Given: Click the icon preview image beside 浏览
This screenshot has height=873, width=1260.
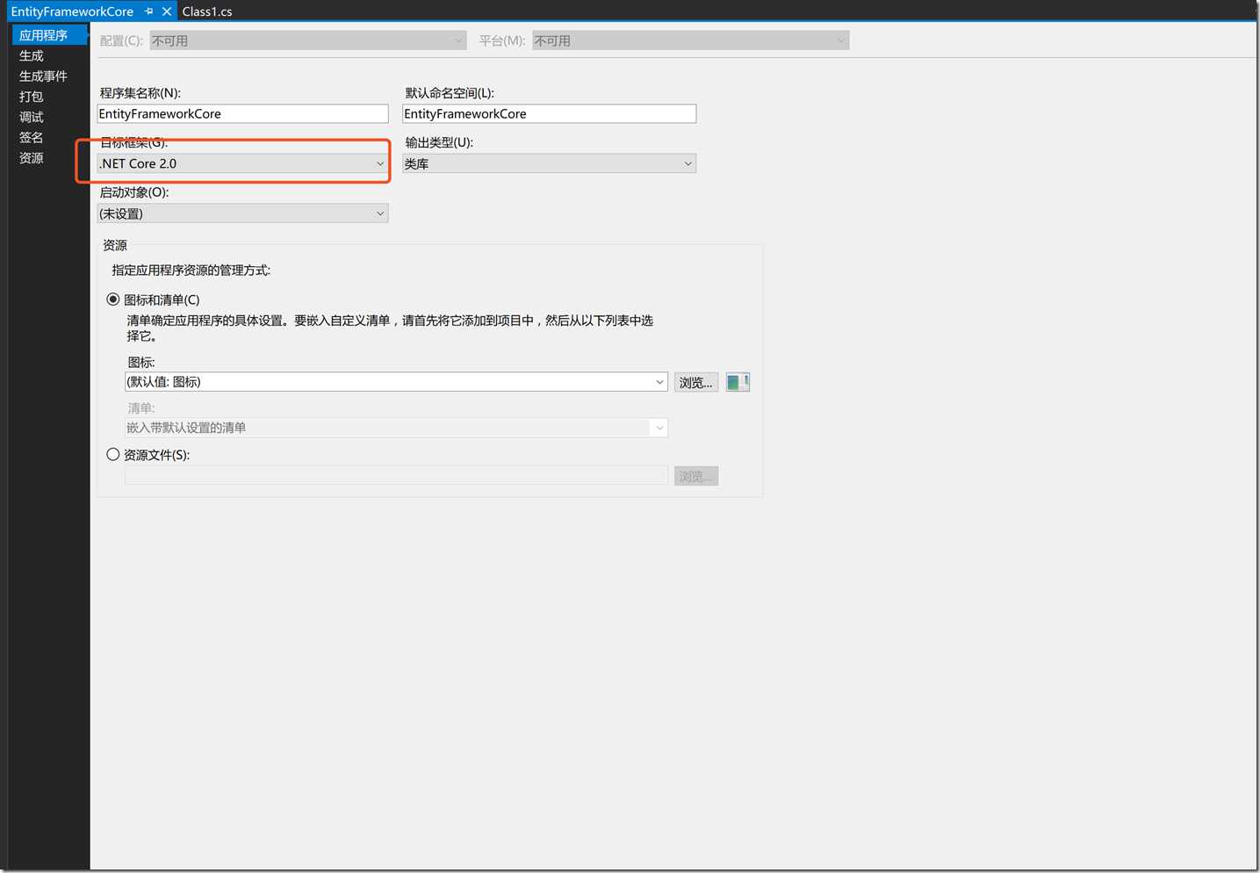Looking at the screenshot, I should point(738,382).
